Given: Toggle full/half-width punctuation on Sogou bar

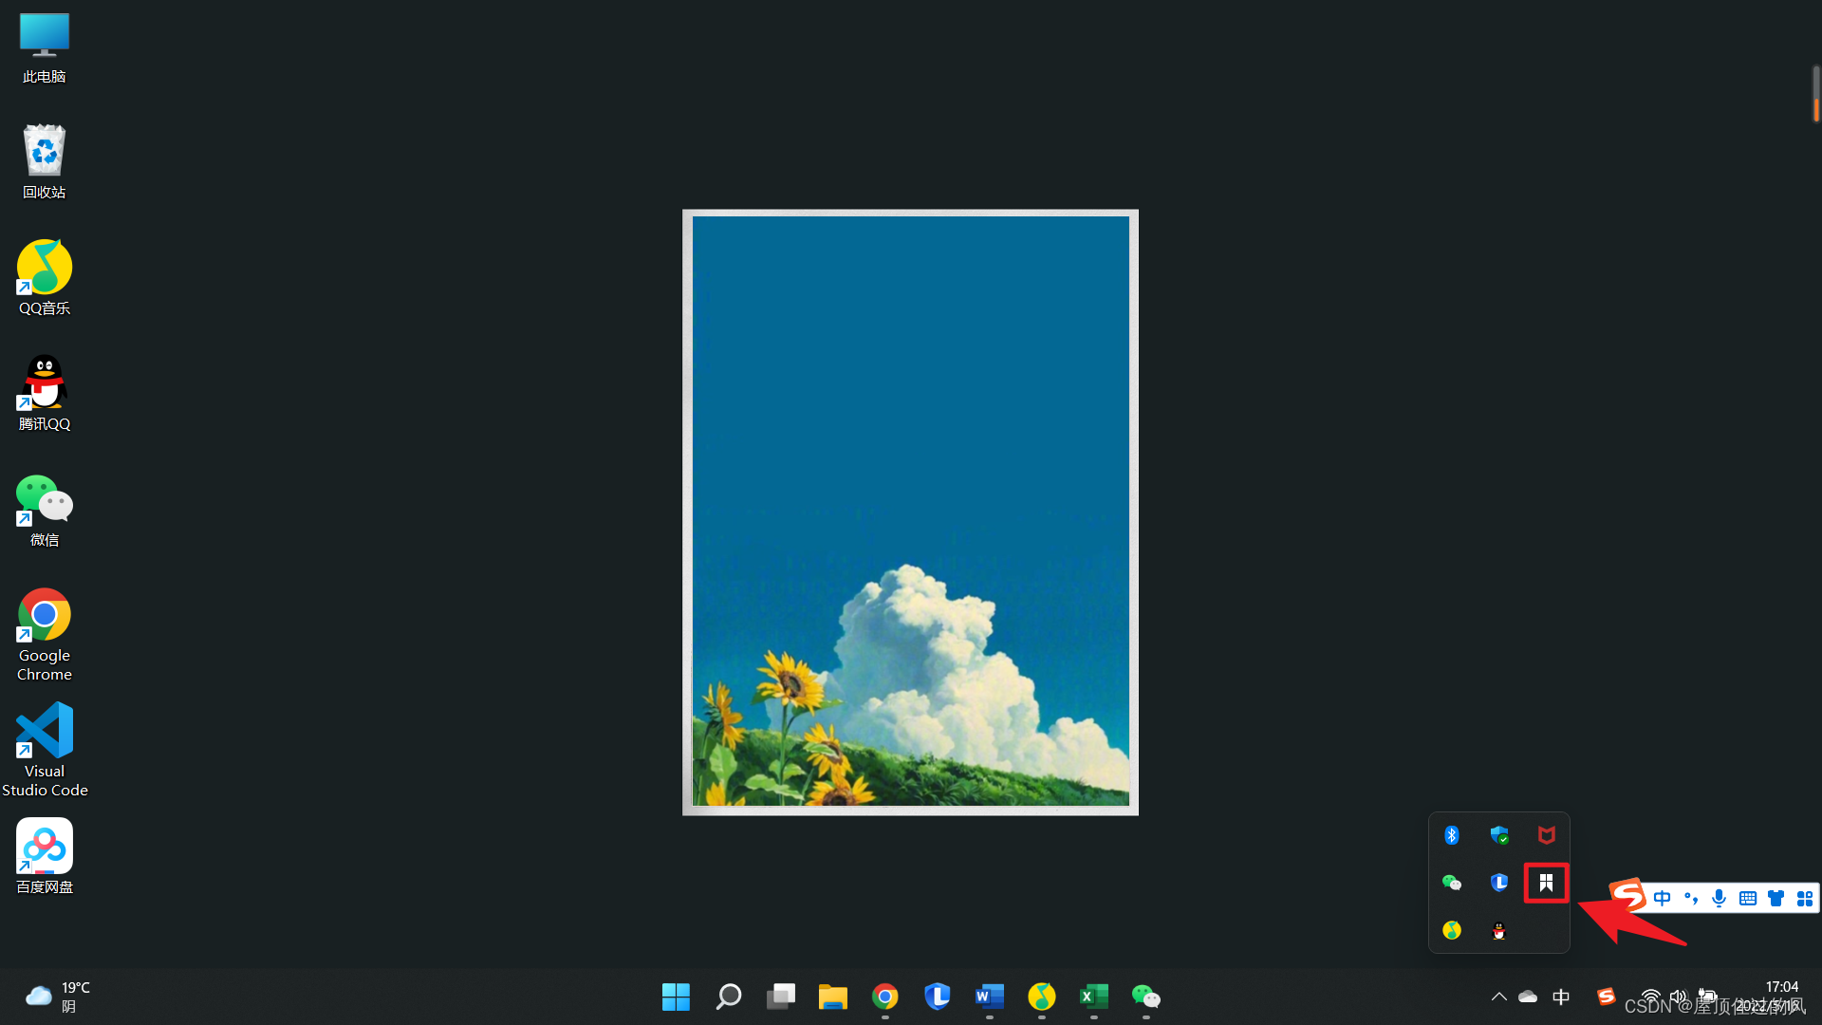Looking at the screenshot, I should click(x=1690, y=898).
